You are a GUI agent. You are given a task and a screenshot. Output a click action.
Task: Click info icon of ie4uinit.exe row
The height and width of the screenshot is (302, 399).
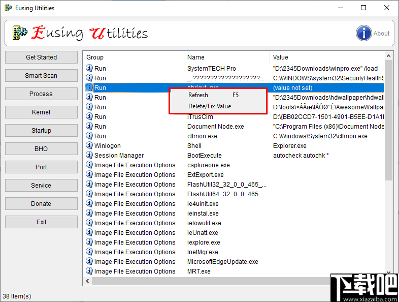tap(89, 204)
